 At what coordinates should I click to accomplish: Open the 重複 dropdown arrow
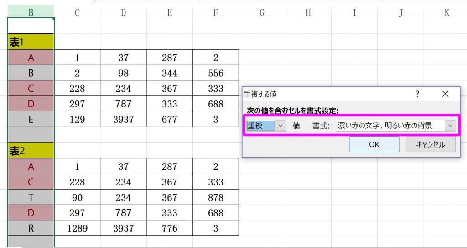[x=280, y=126]
